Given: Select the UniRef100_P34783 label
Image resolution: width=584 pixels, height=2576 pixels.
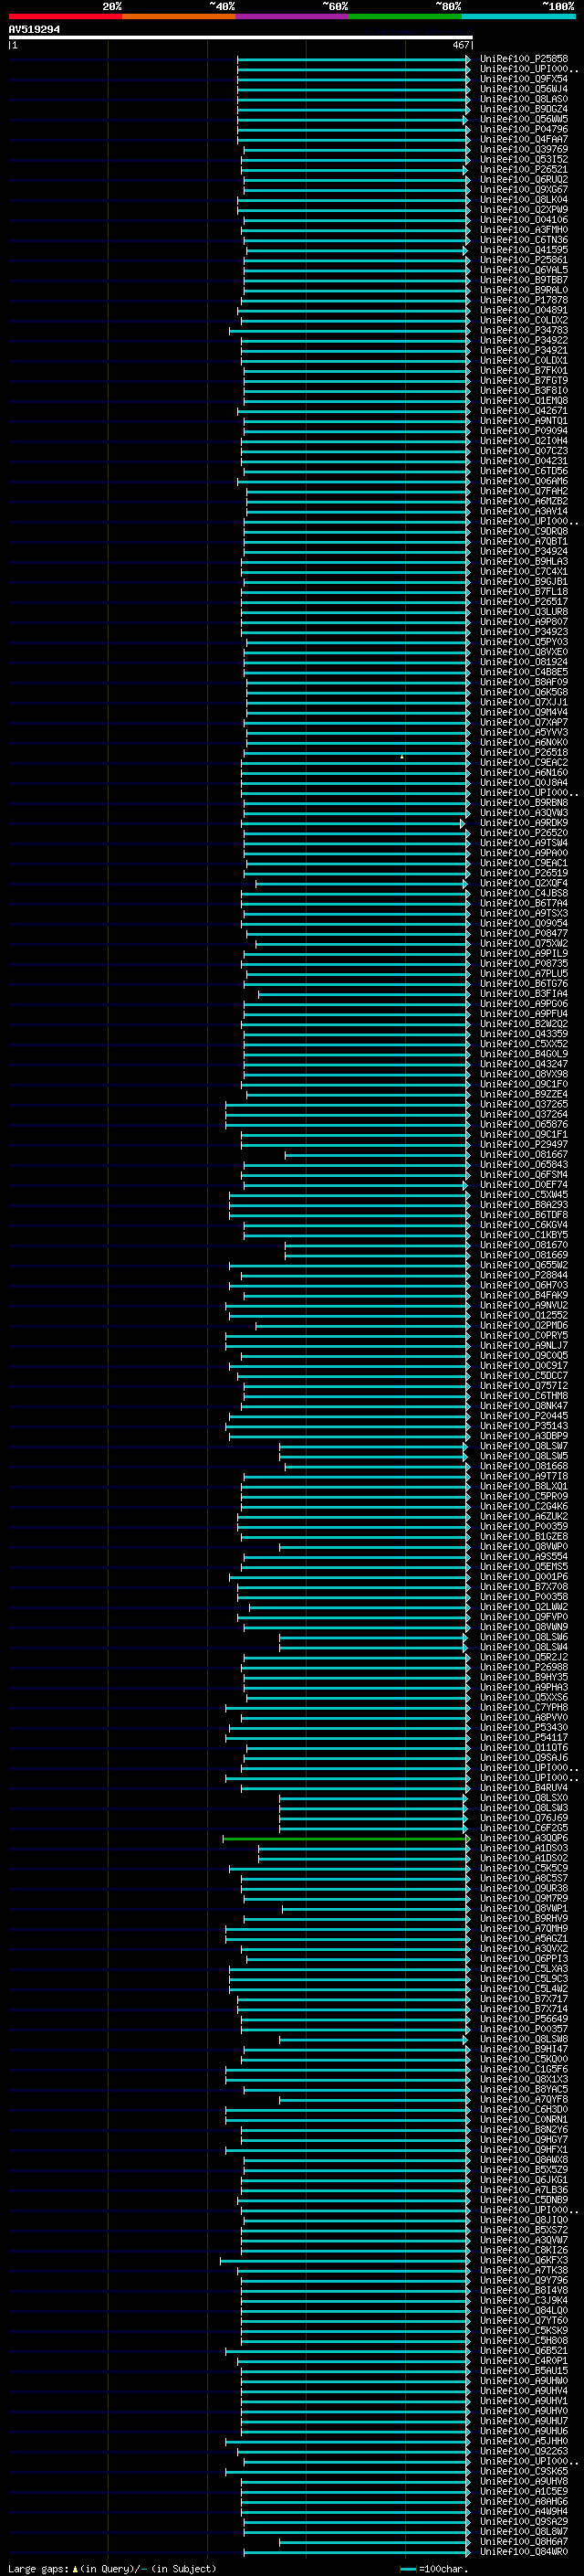Looking at the screenshot, I should [x=523, y=330].
